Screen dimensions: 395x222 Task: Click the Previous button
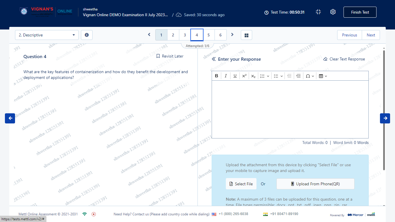click(350, 35)
